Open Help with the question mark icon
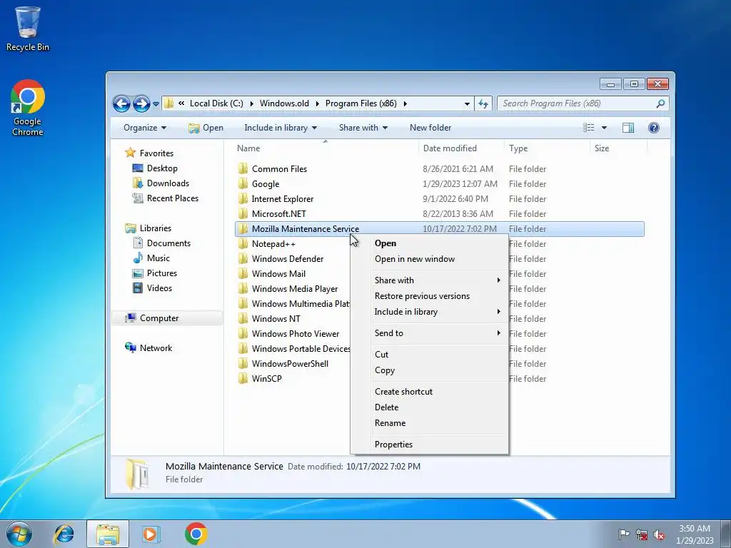Image resolution: width=731 pixels, height=548 pixels. (654, 128)
